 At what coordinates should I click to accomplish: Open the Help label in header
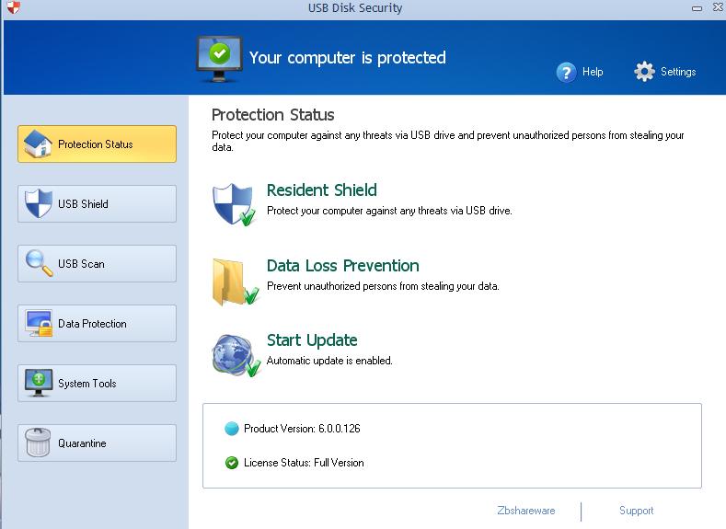(x=593, y=72)
